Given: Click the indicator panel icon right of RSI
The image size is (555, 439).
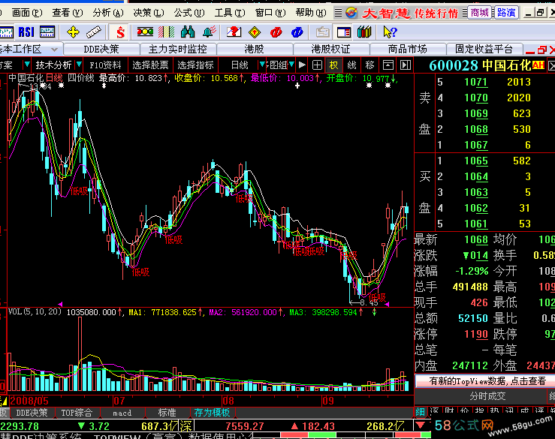Looking at the screenshot, I should (47, 32).
